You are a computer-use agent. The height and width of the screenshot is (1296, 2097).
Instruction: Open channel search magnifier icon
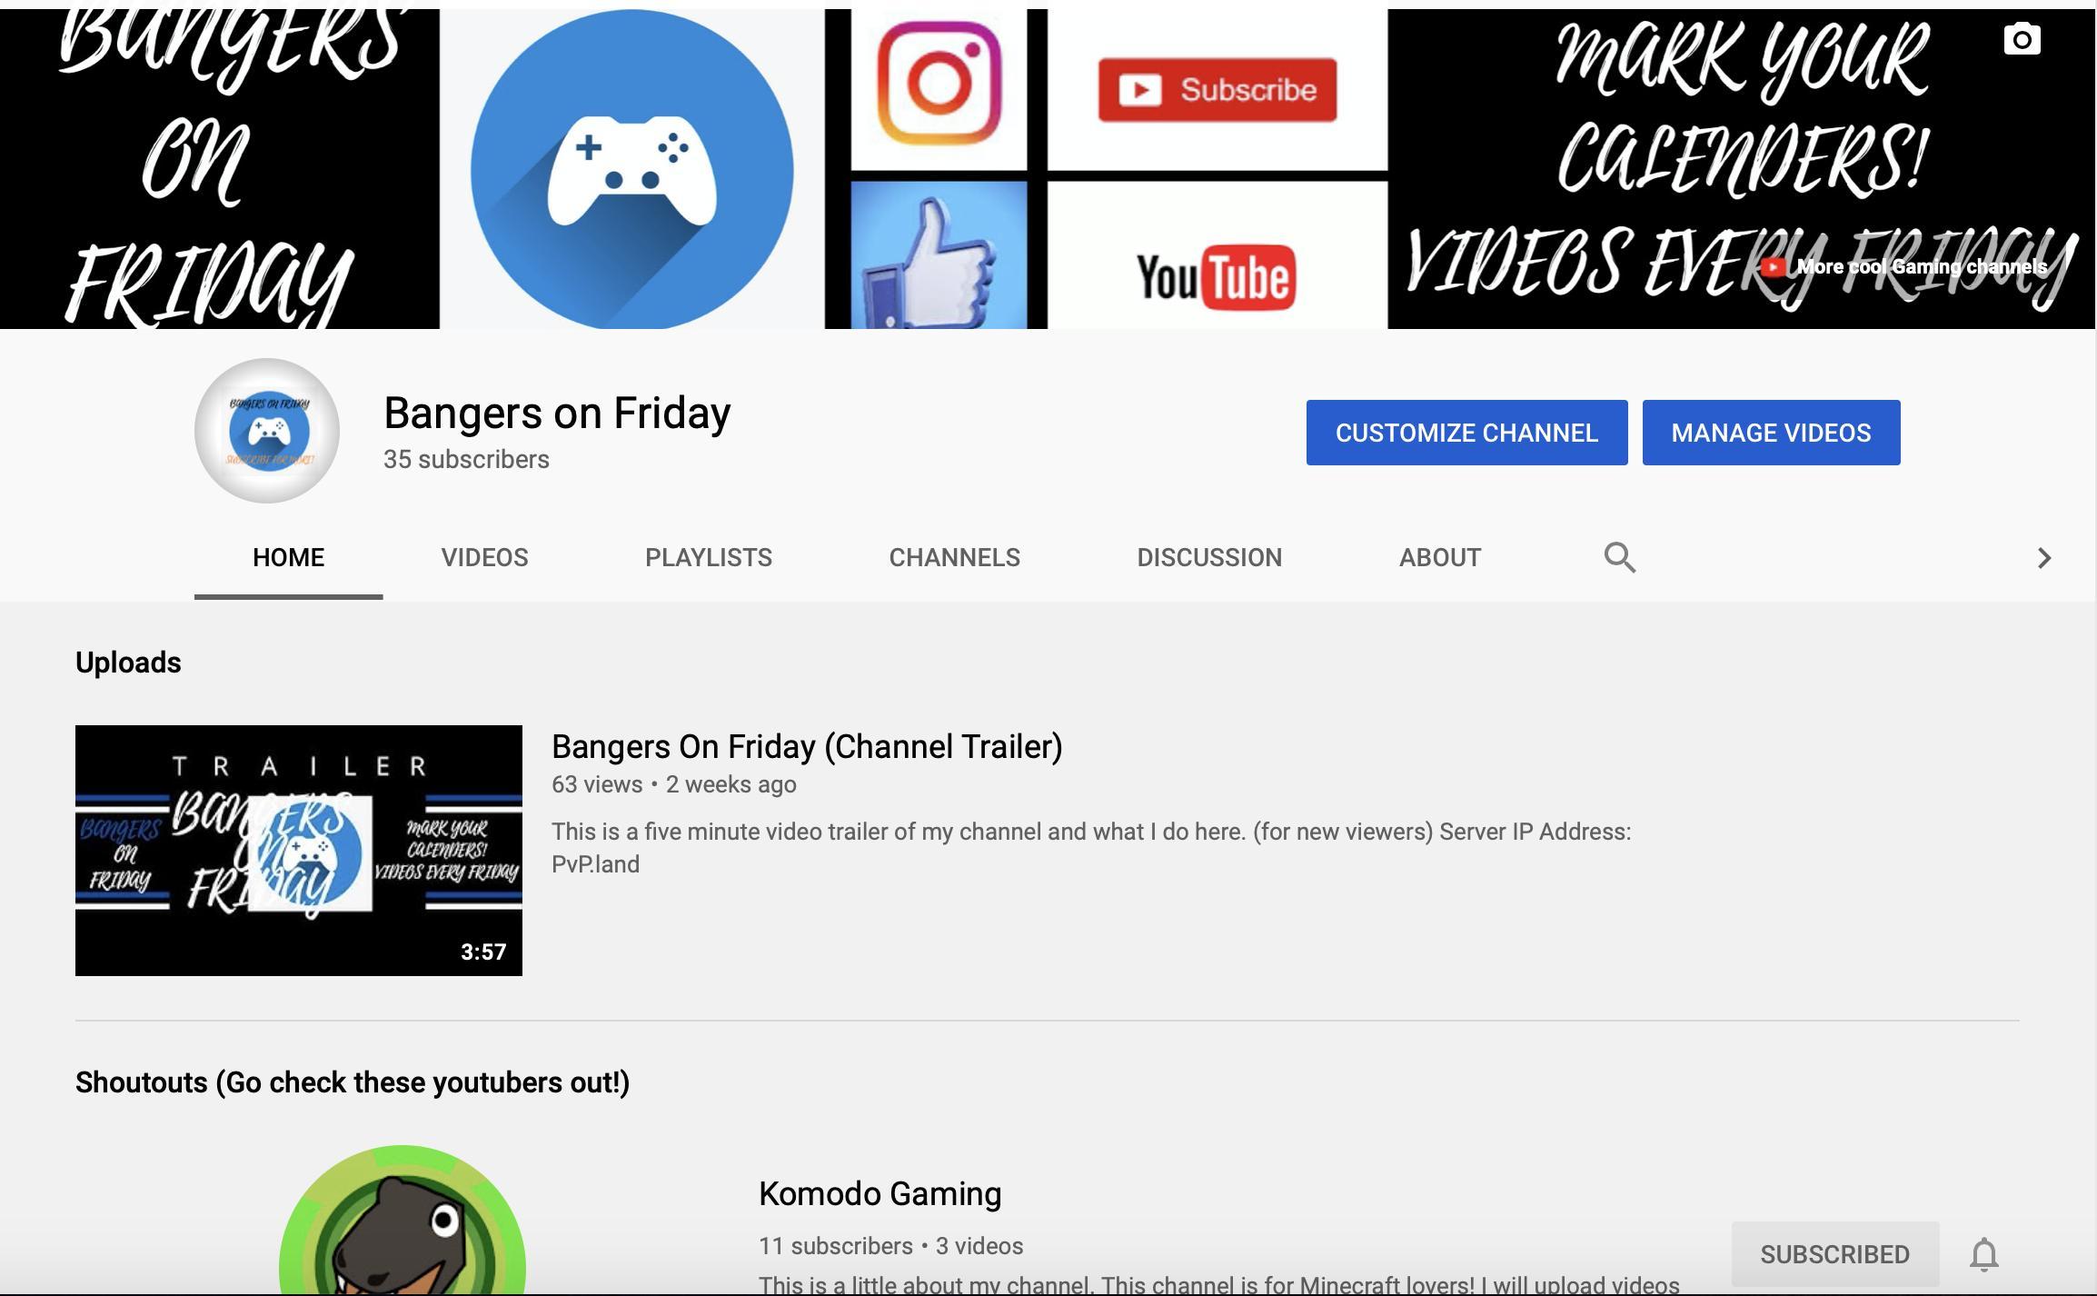(1619, 557)
